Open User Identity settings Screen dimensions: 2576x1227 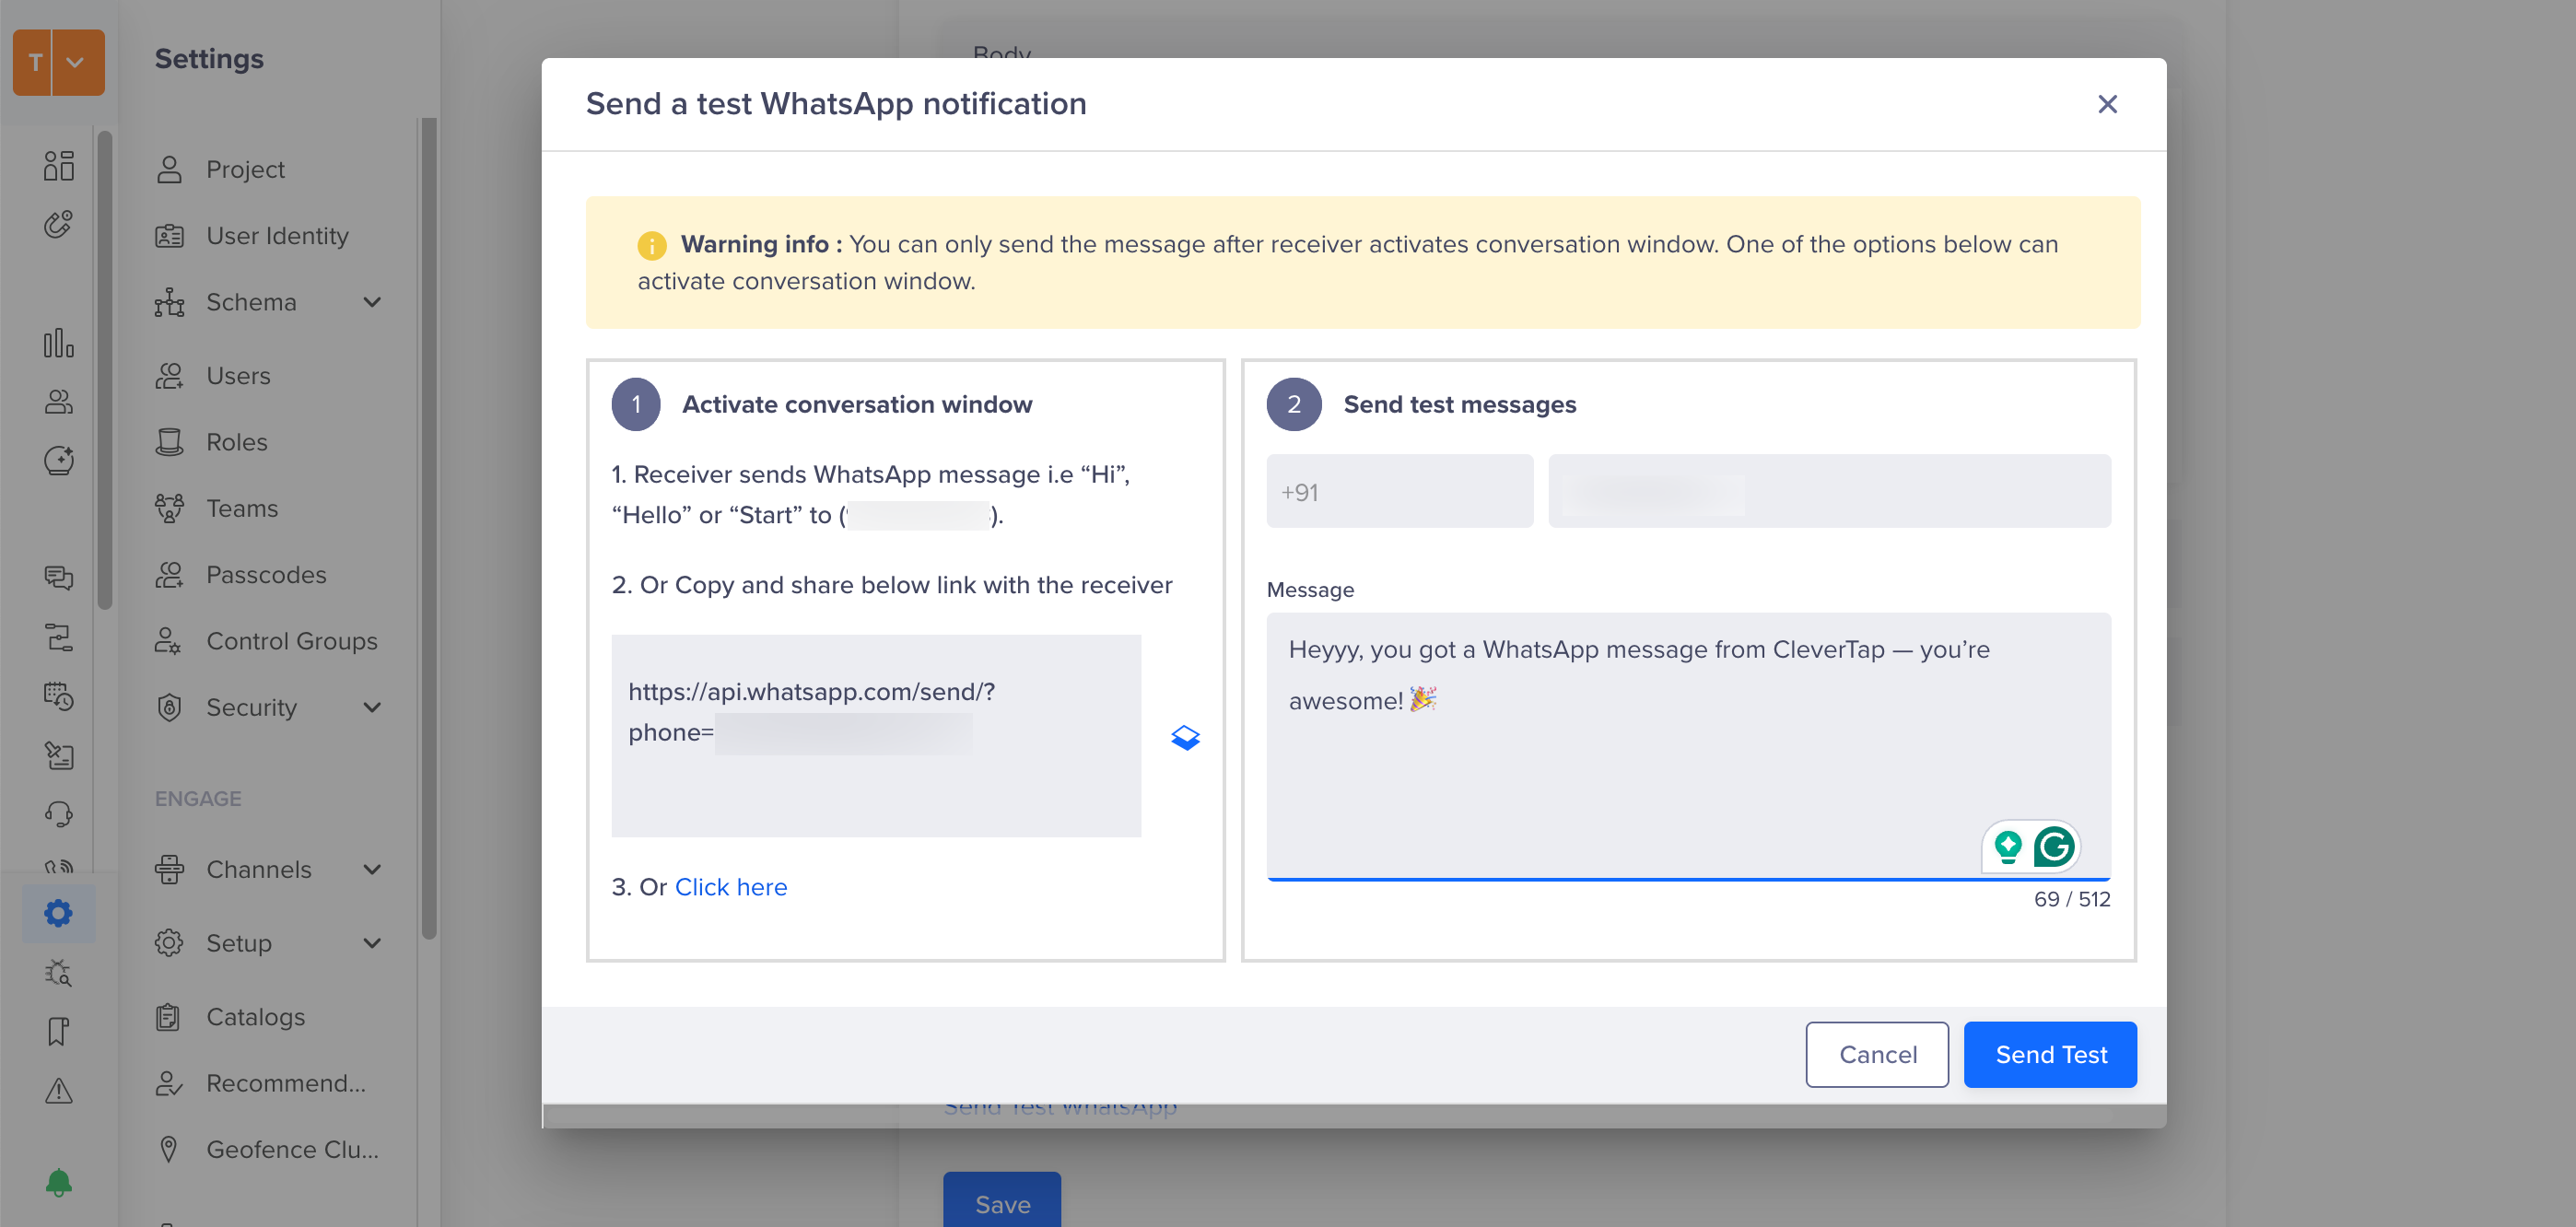point(252,236)
